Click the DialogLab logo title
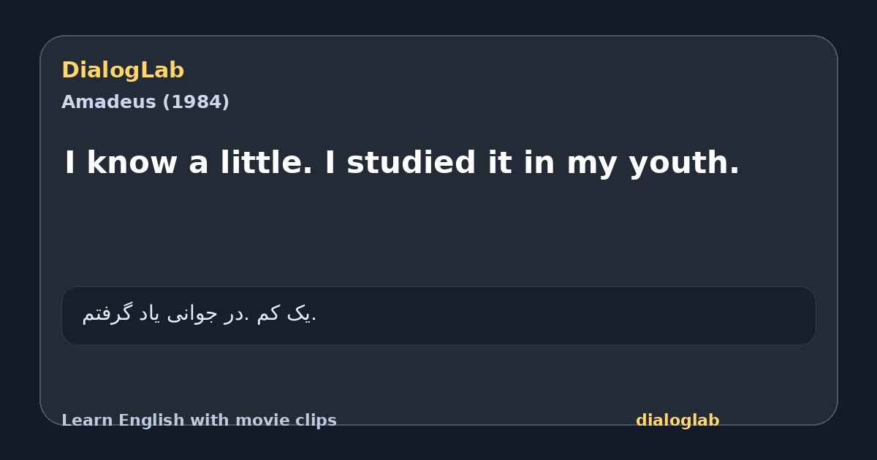Screen dimensions: 877x460 123,71
